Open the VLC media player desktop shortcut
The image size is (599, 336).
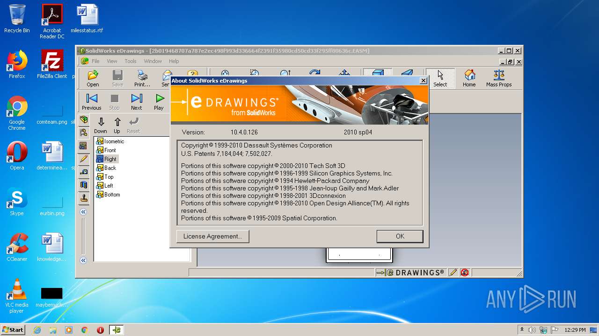(17, 296)
